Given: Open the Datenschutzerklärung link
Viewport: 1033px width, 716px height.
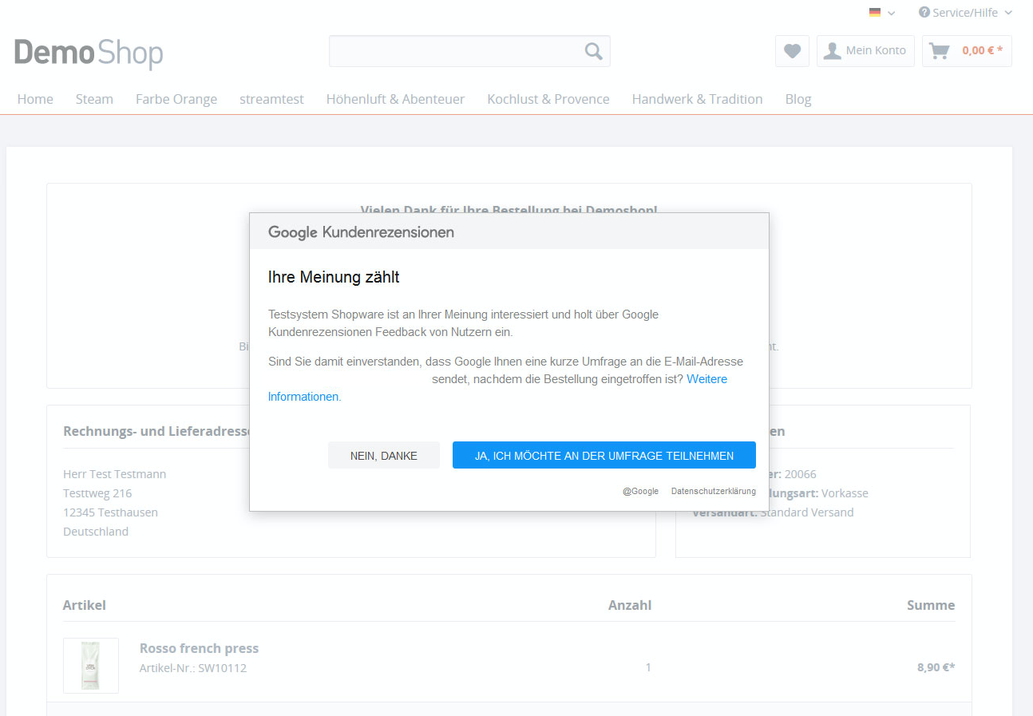Looking at the screenshot, I should pos(714,491).
